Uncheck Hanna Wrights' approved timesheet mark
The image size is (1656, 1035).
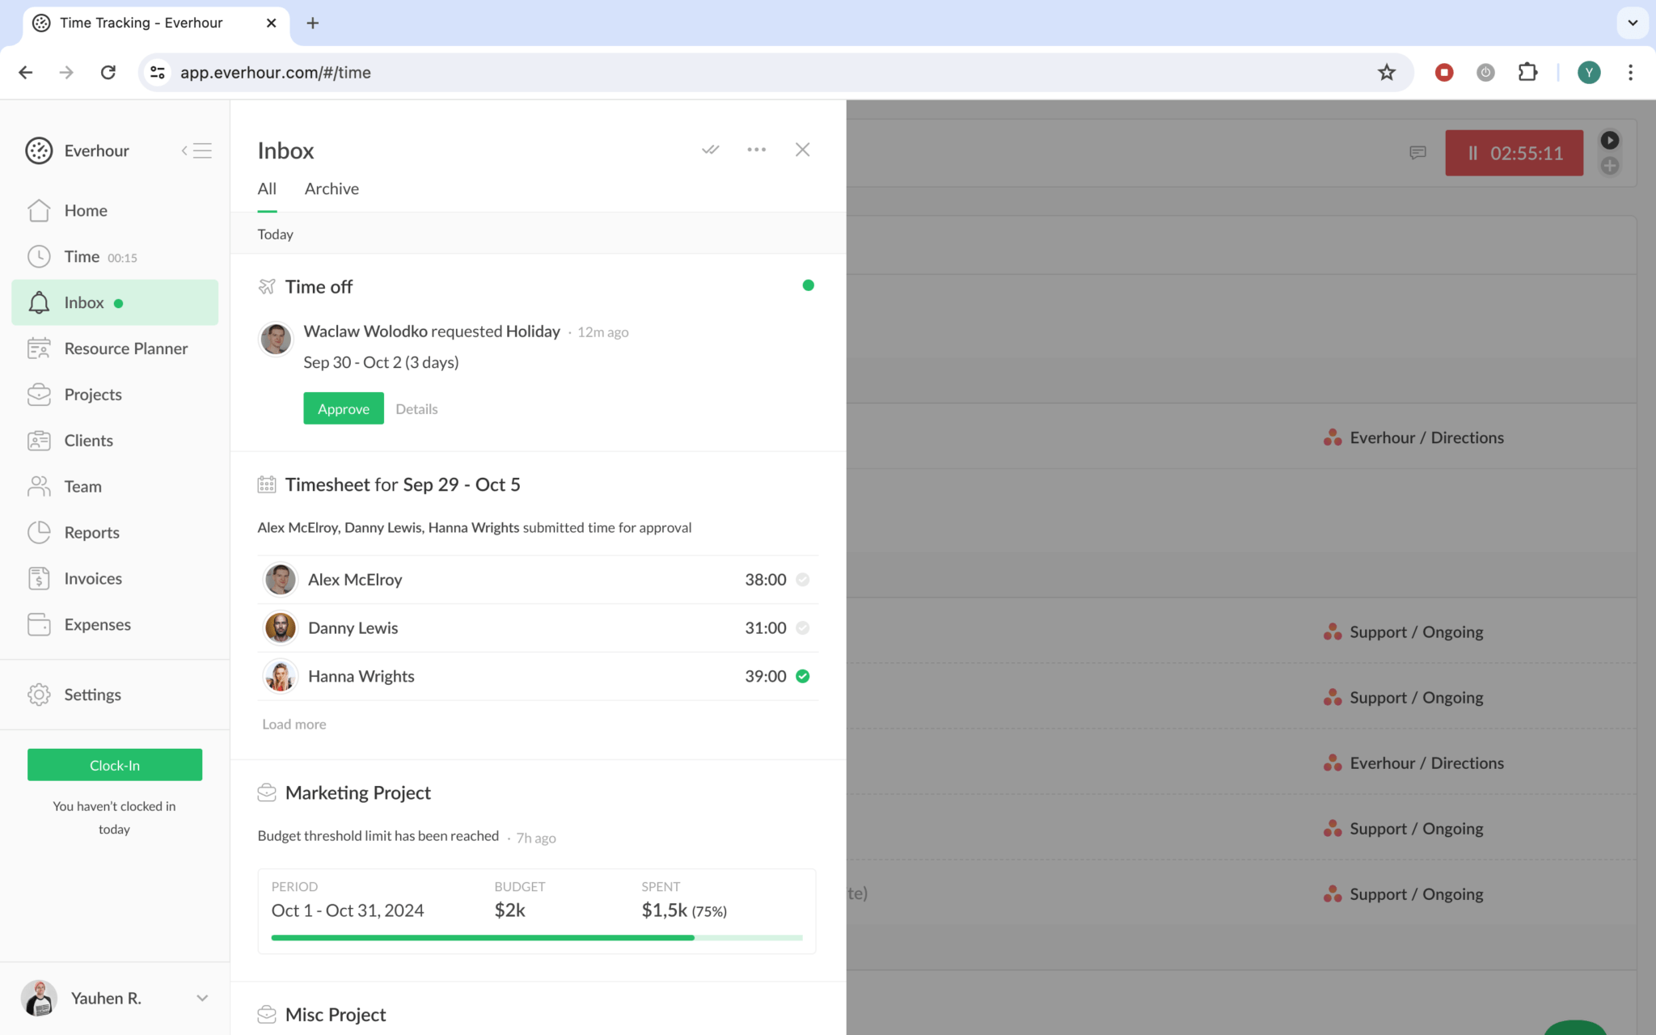point(802,676)
